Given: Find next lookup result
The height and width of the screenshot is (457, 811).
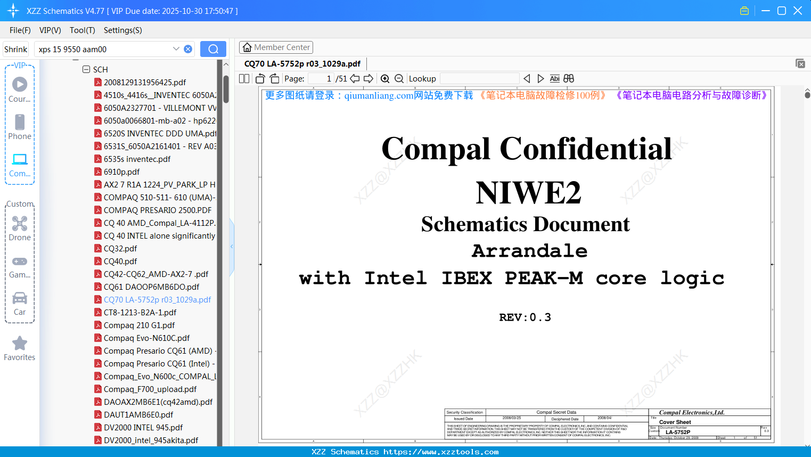Looking at the screenshot, I should (x=540, y=78).
